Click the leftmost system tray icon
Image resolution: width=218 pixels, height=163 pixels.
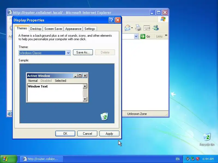point(188,159)
